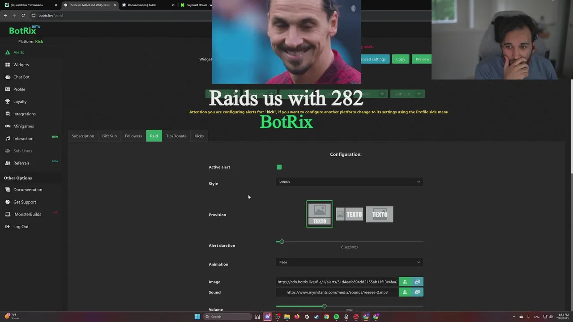Screen dimensions: 573x322
Task: Show hidden system tray icons
Action: click(514, 317)
